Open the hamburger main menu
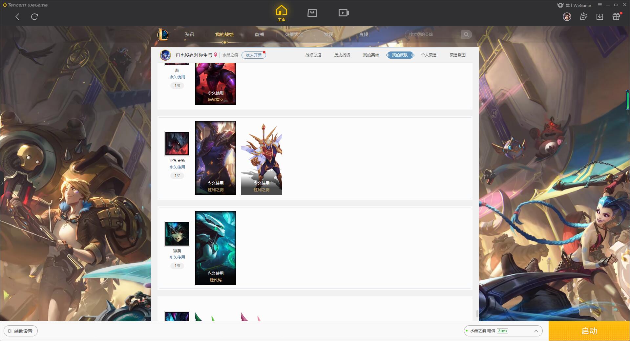The image size is (630, 341). 600,5
